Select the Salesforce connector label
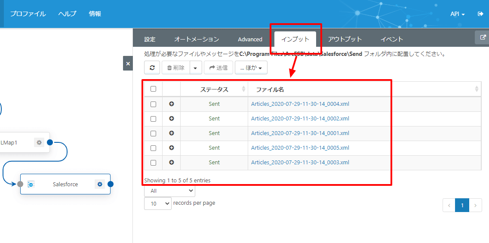This screenshot has width=489, height=243. [x=65, y=185]
